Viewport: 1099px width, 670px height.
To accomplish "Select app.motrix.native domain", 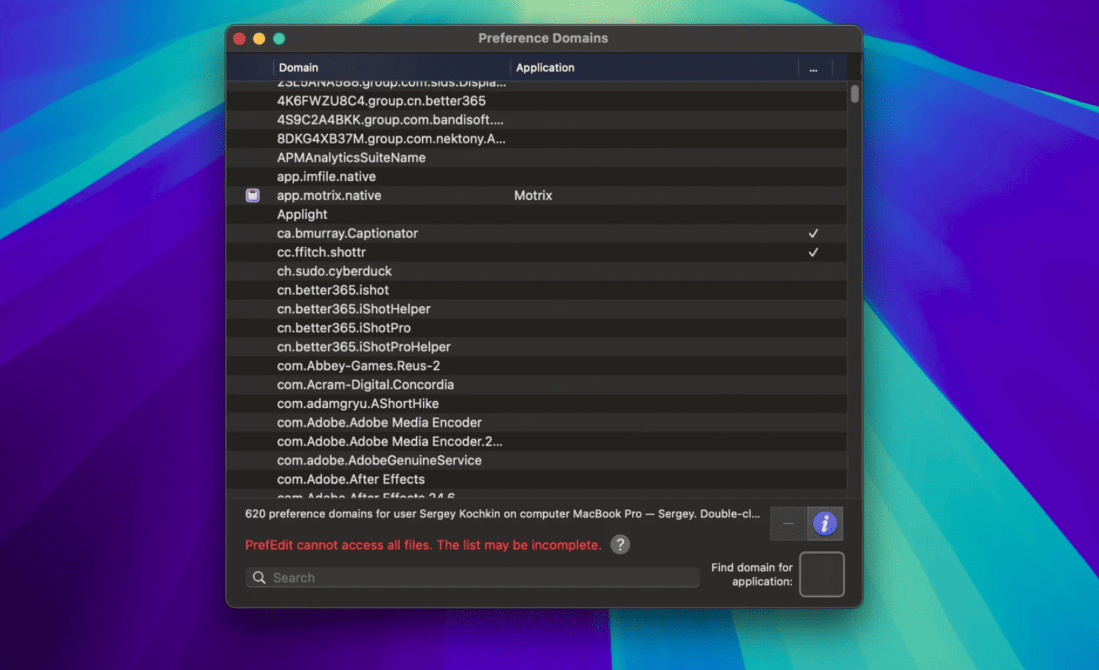I will tap(329, 195).
